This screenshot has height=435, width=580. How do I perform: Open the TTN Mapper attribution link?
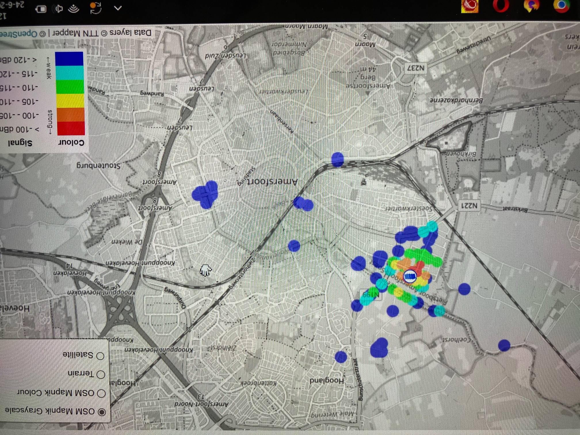pos(76,33)
